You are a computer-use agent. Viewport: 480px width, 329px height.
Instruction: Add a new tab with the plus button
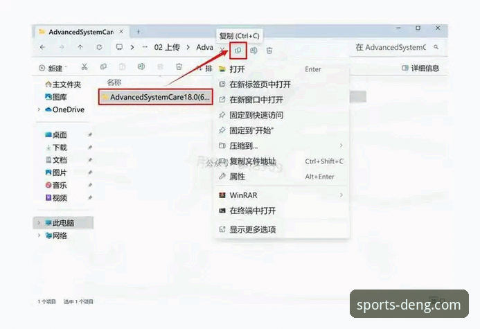139,32
